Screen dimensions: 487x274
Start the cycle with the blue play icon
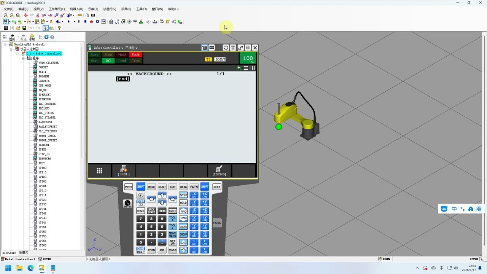pyautogui.click(x=68, y=22)
